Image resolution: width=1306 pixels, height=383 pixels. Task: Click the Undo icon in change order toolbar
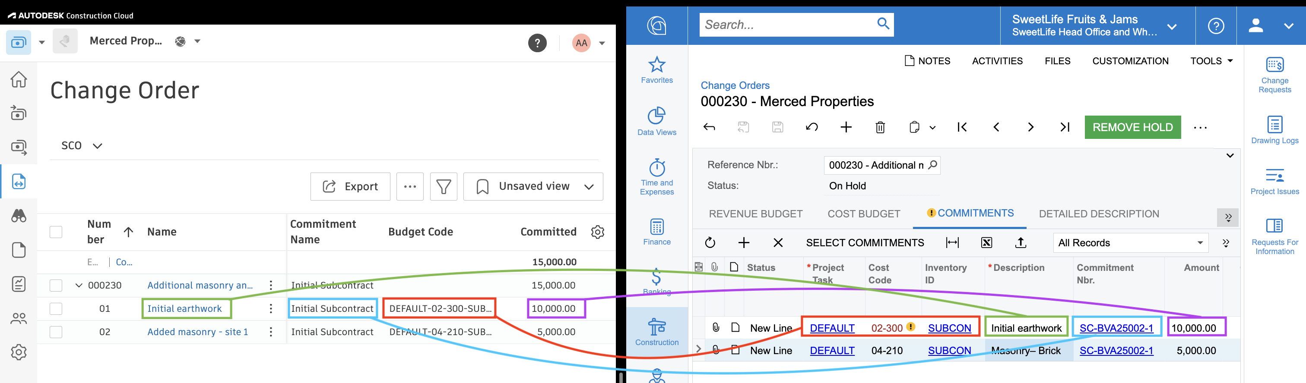[x=811, y=127]
